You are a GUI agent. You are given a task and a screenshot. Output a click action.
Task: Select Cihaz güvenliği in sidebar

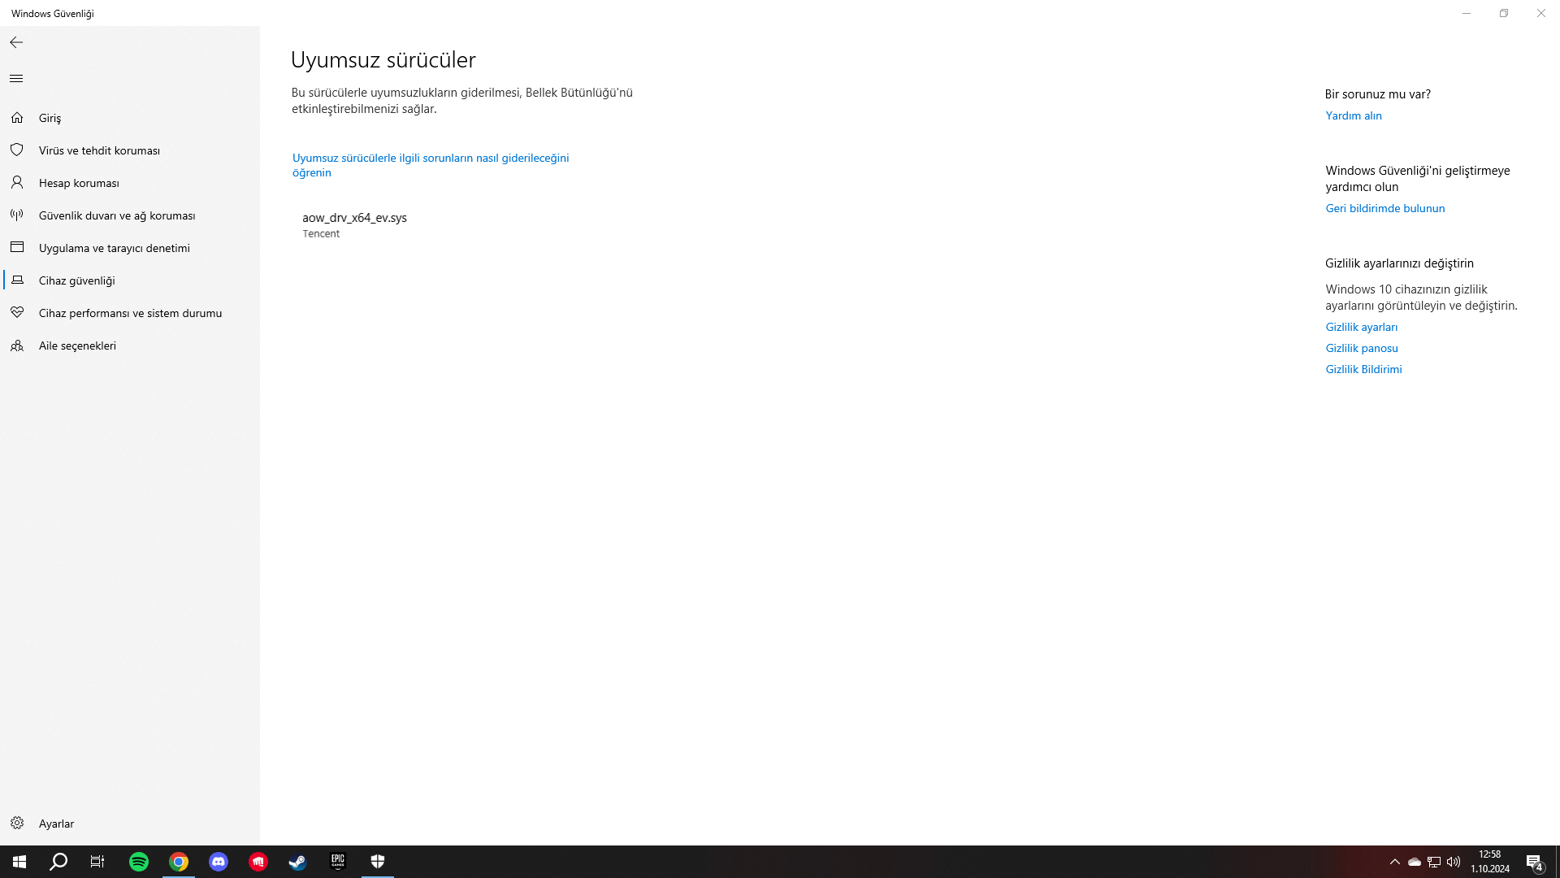pos(77,280)
